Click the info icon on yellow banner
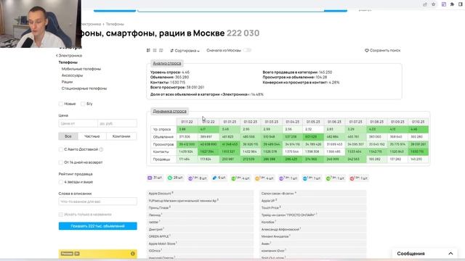This screenshot has width=465, height=261. point(132,254)
